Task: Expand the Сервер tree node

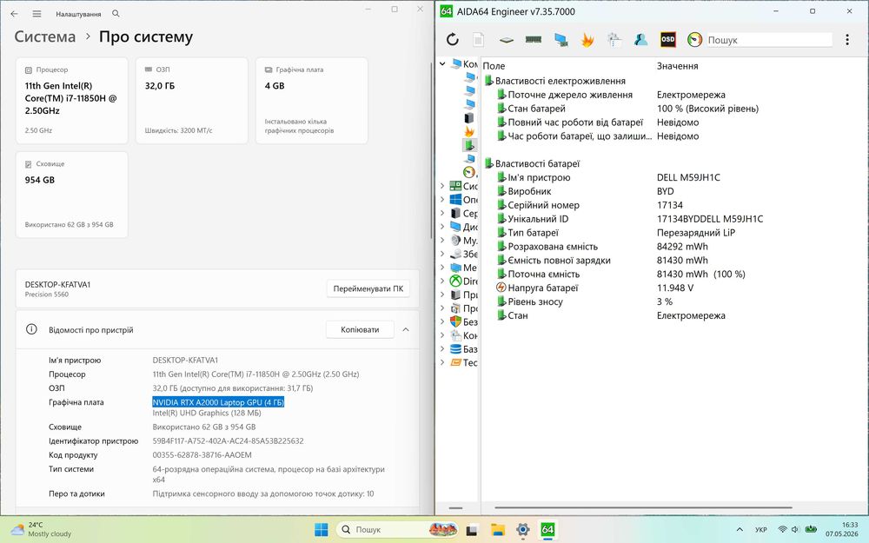Action: tap(442, 213)
